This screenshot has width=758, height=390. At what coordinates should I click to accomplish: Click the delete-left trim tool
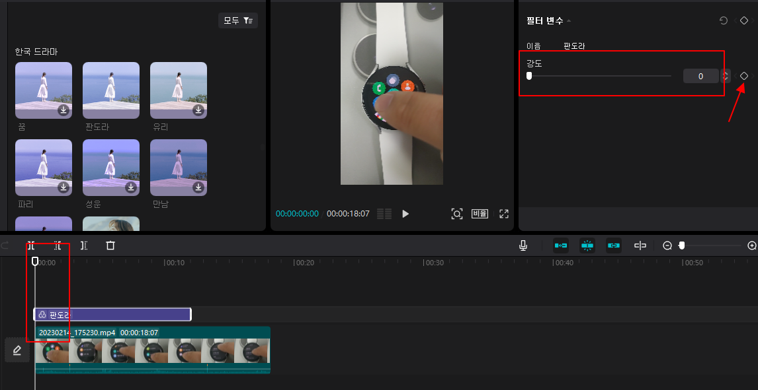coord(58,246)
